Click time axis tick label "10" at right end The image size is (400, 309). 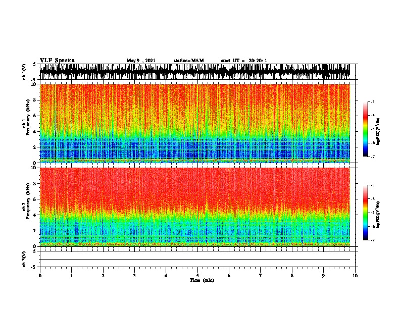(355, 276)
